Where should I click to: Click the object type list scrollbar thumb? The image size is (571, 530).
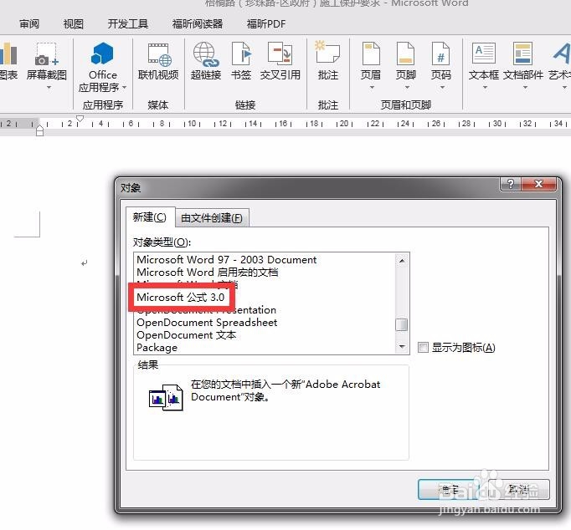point(402,324)
